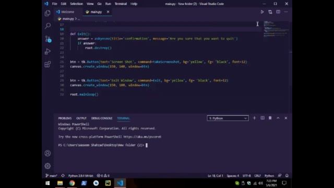The image size is (334, 188).
Task: Open the View menu
Action: 90,4
